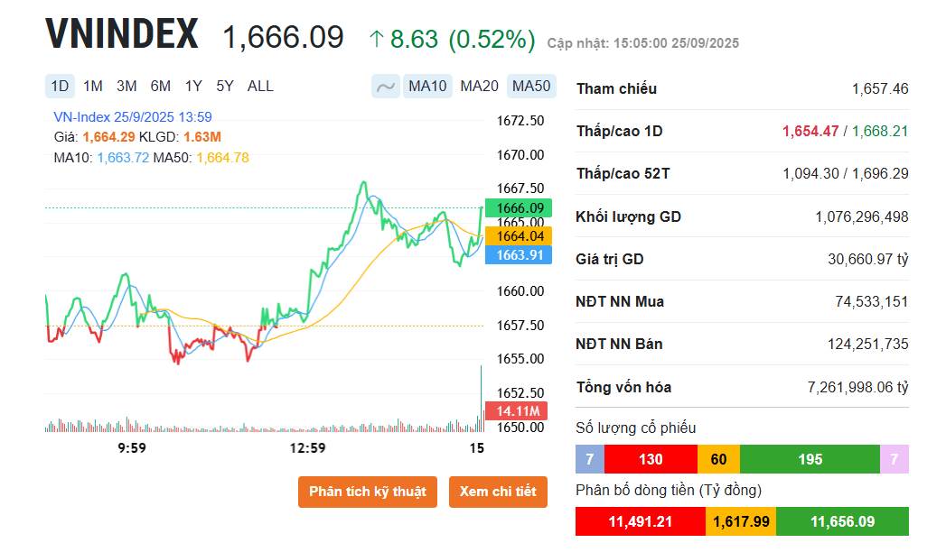The image size is (946, 552).
Task: Select the red declining stocks segment 130
Action: pos(651,459)
